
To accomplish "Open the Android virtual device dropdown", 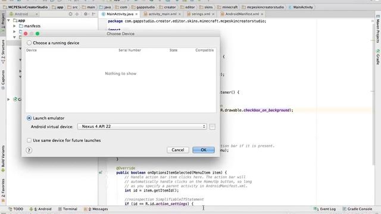I will point(142,127).
